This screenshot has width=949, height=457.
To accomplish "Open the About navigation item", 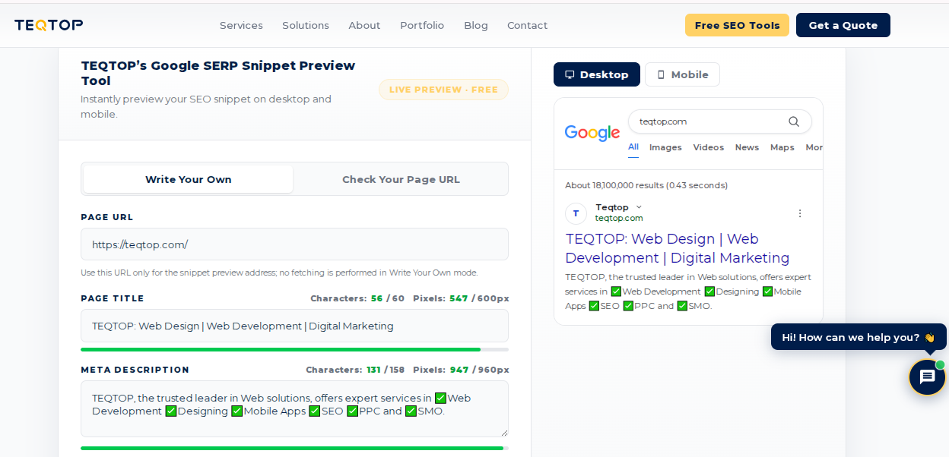I will tap(364, 25).
